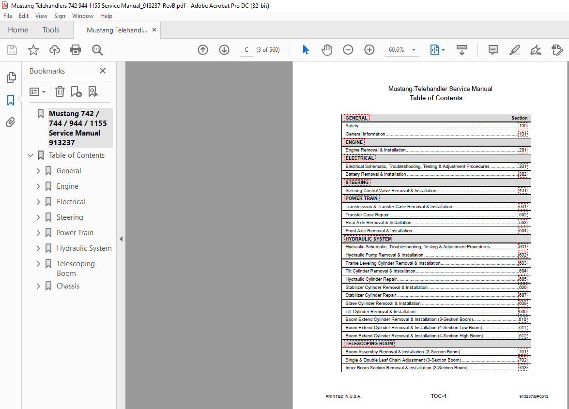The height and width of the screenshot is (409, 569).
Task: Open the Sign menu
Action: click(60, 16)
